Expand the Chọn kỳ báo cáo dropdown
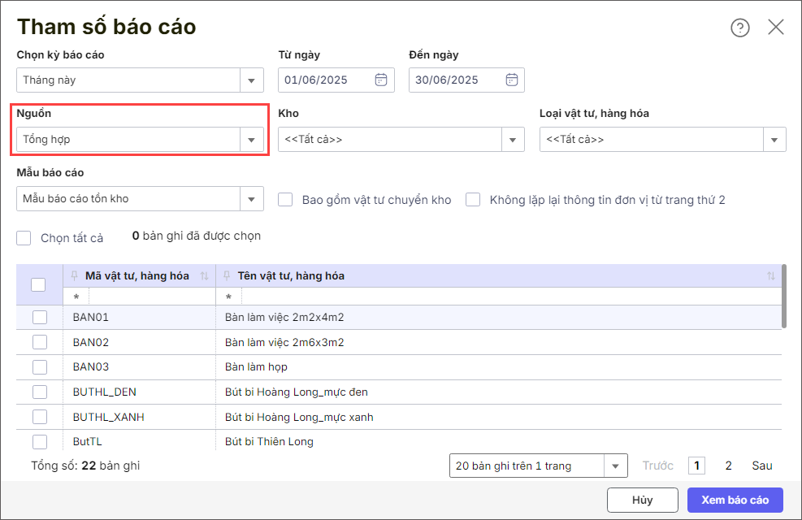Image resolution: width=802 pixels, height=520 pixels. point(252,80)
